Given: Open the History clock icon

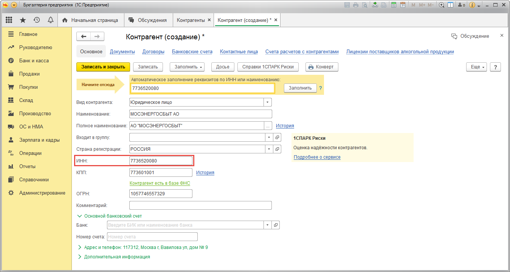Looking at the screenshot, I should (x=37, y=20).
